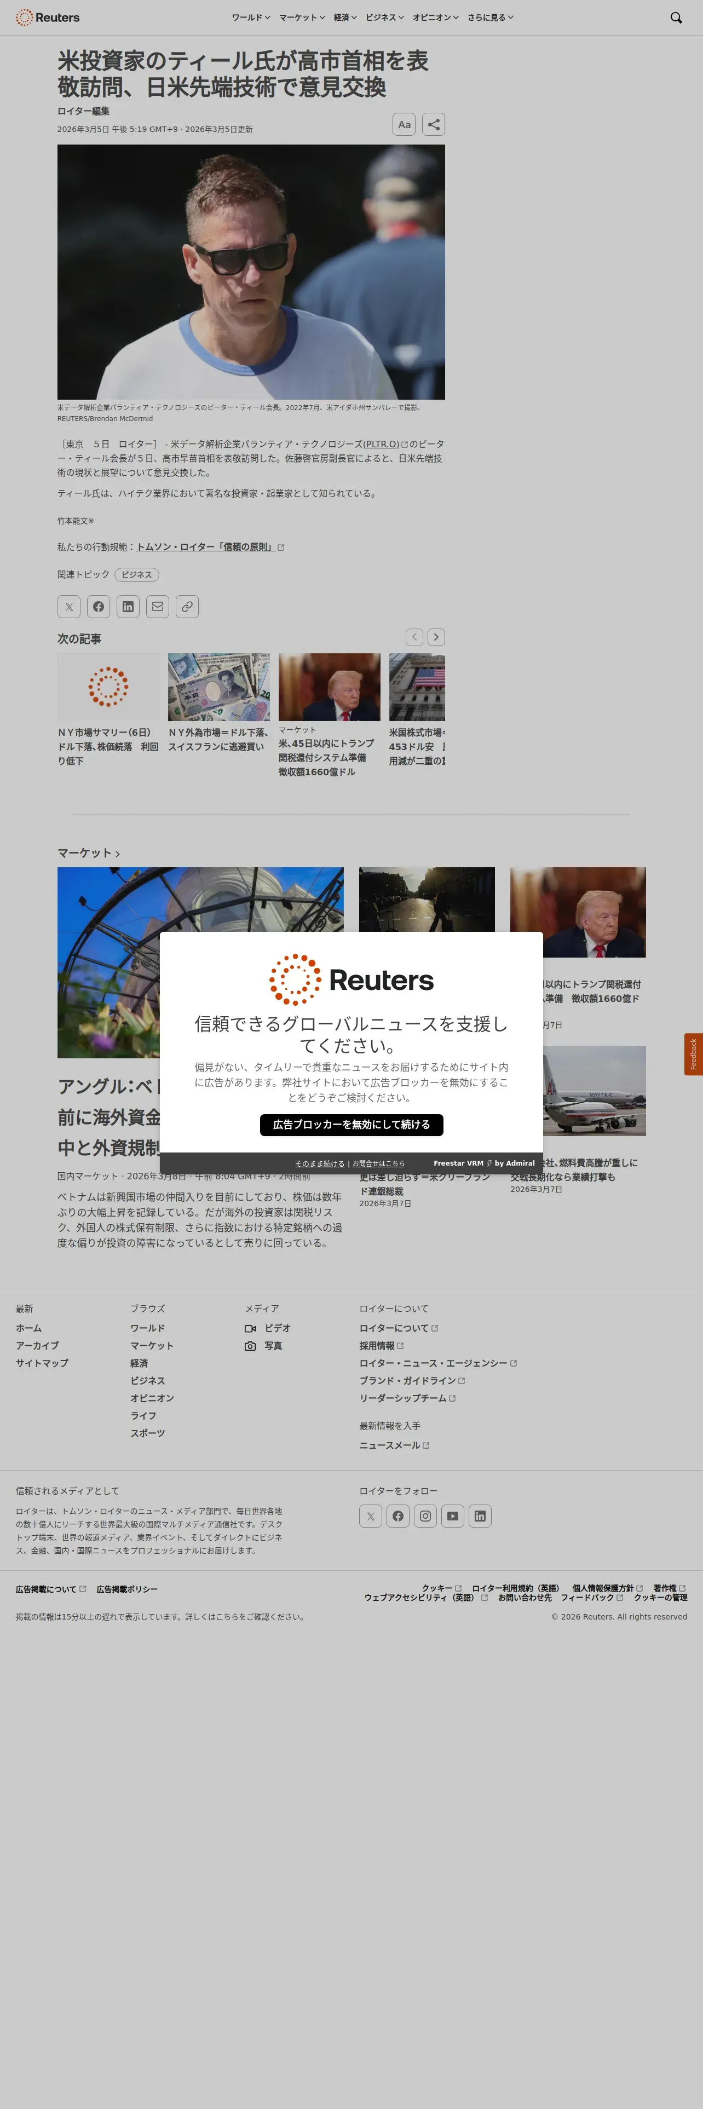Follow Reuters on LinkedIn in the footer
Viewport: 703px width, 2109px height.
coord(480,1516)
